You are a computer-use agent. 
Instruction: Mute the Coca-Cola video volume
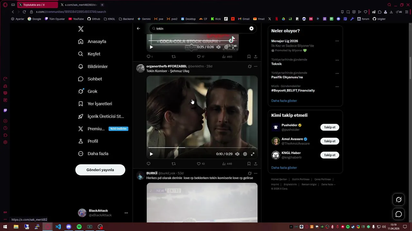pos(219,47)
